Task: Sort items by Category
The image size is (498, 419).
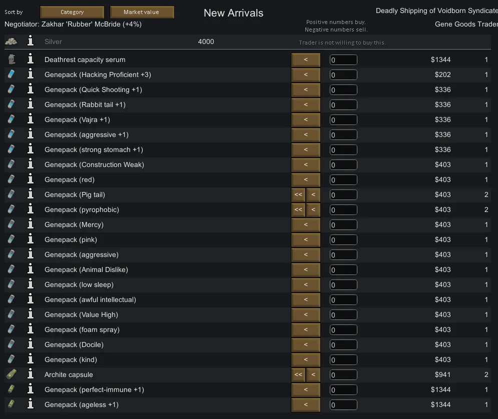Action: tap(72, 12)
